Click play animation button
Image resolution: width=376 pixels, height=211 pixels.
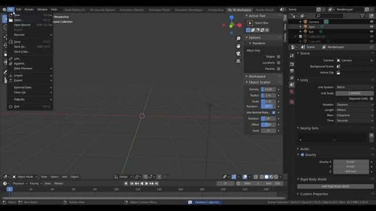pyautogui.click(x=146, y=183)
